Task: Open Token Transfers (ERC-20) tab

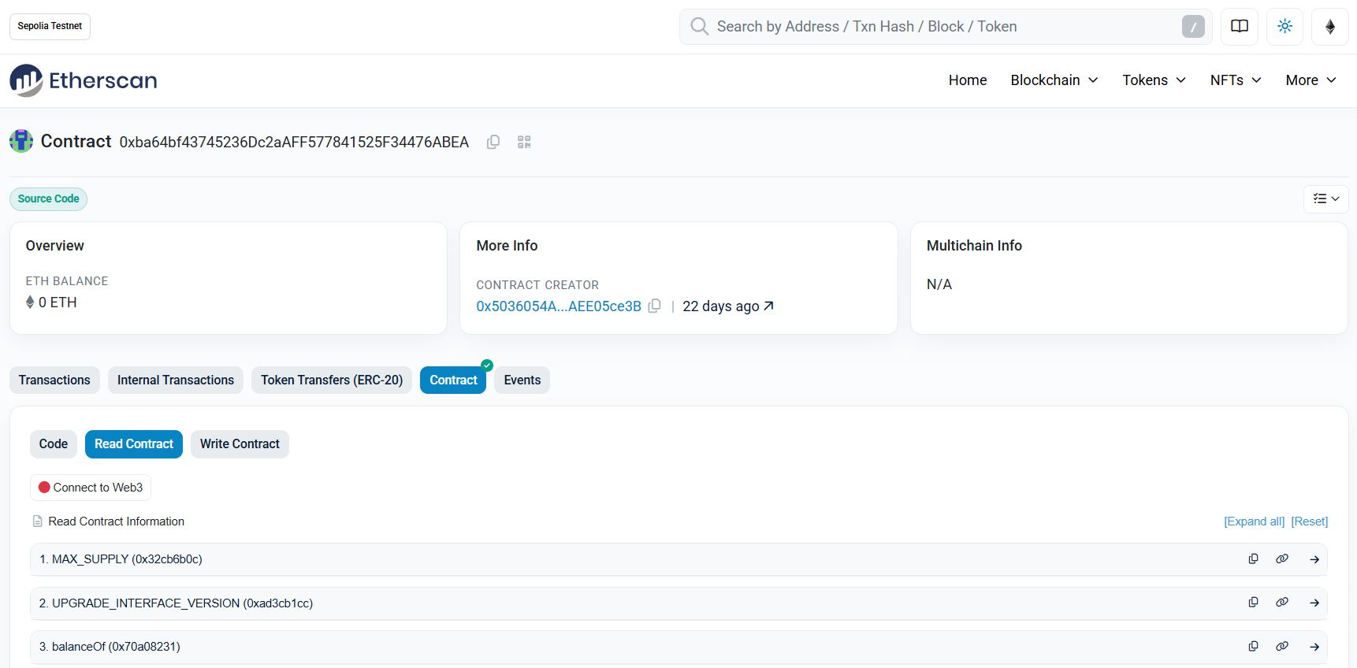Action: (332, 380)
